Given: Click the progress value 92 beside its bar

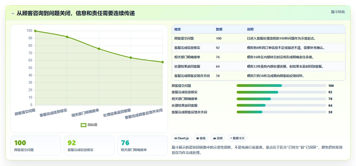Looking at the screenshot, I should coord(330,92).
